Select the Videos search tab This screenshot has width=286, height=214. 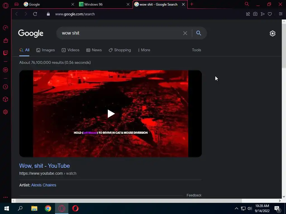pos(70,50)
